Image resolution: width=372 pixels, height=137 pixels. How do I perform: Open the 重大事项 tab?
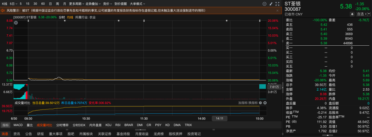pos(55,134)
